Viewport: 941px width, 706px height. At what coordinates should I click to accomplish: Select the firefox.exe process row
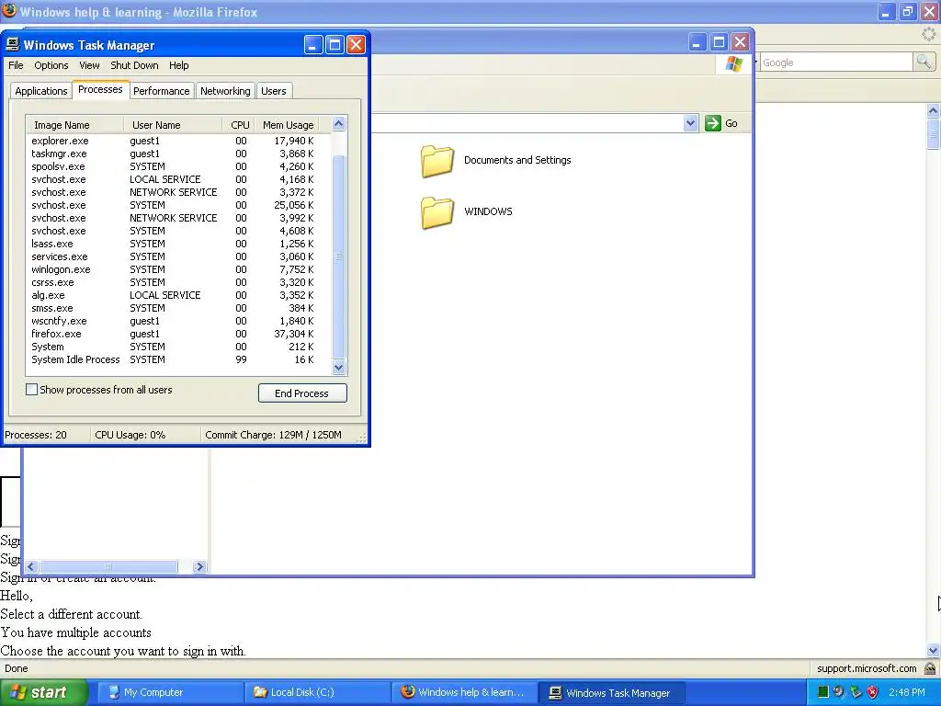point(178,334)
